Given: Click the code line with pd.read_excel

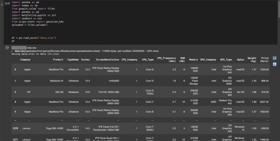Looking at the screenshot, I should (x=34, y=38).
